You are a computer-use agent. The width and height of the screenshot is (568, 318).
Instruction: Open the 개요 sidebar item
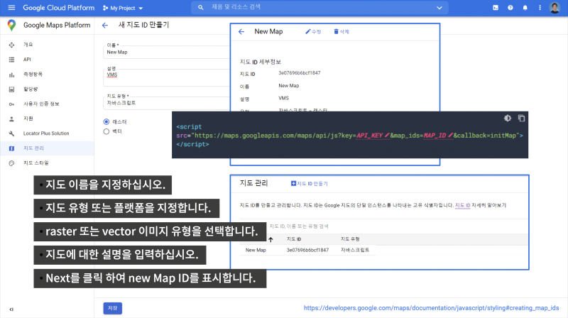[47, 45]
